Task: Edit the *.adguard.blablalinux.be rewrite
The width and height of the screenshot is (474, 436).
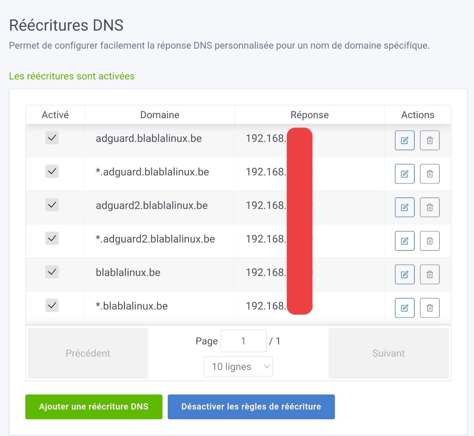Action: (404, 174)
